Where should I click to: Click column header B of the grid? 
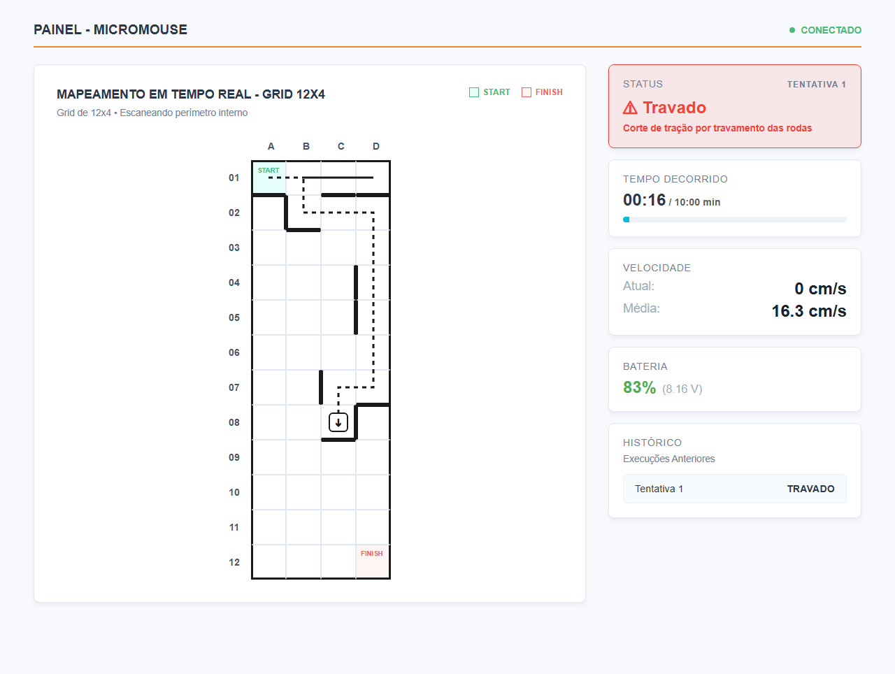[x=306, y=146]
